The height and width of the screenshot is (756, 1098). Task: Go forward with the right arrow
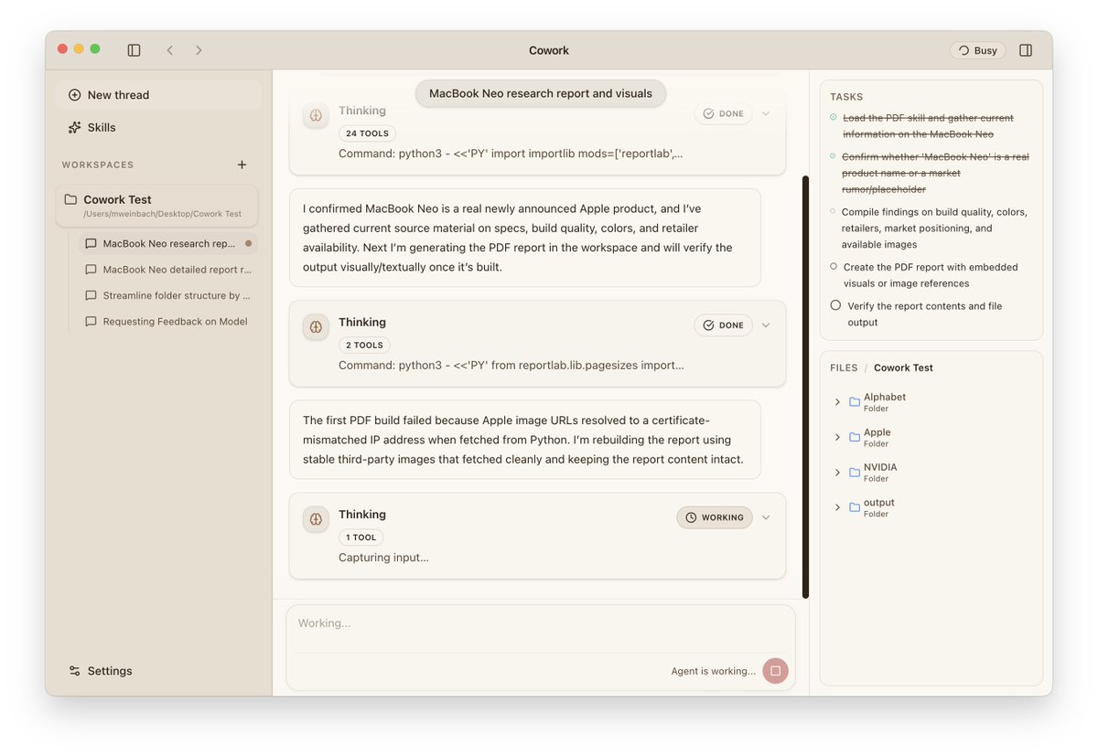point(199,50)
